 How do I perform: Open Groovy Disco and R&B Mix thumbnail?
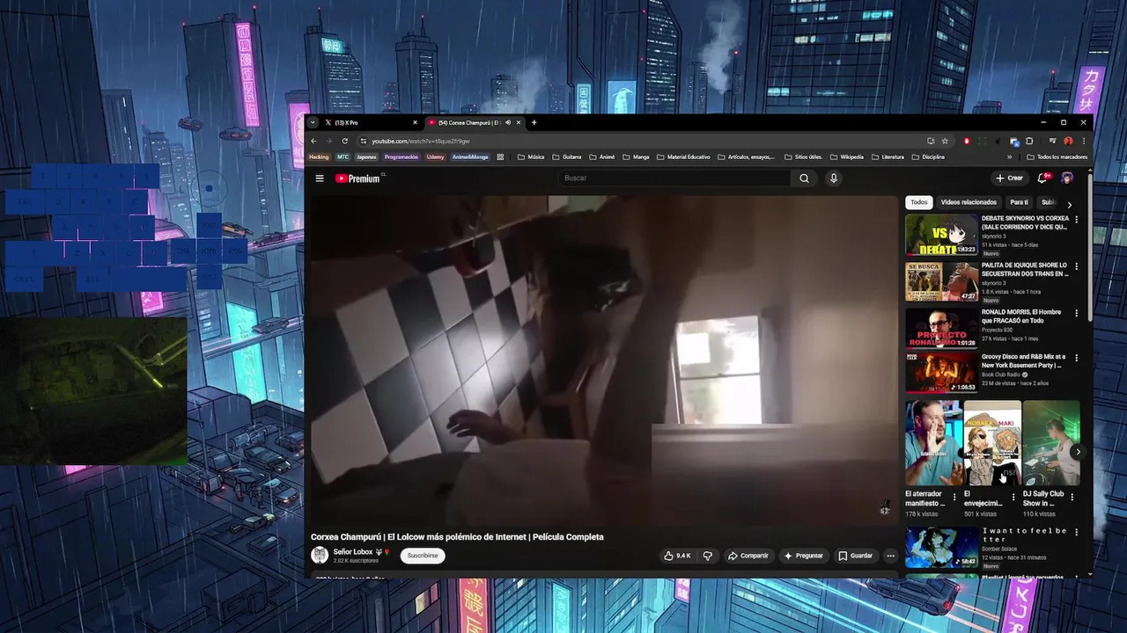(x=941, y=372)
